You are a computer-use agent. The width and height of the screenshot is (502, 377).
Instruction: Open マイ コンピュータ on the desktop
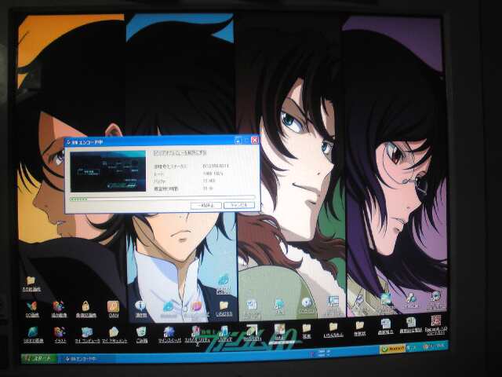point(87,335)
